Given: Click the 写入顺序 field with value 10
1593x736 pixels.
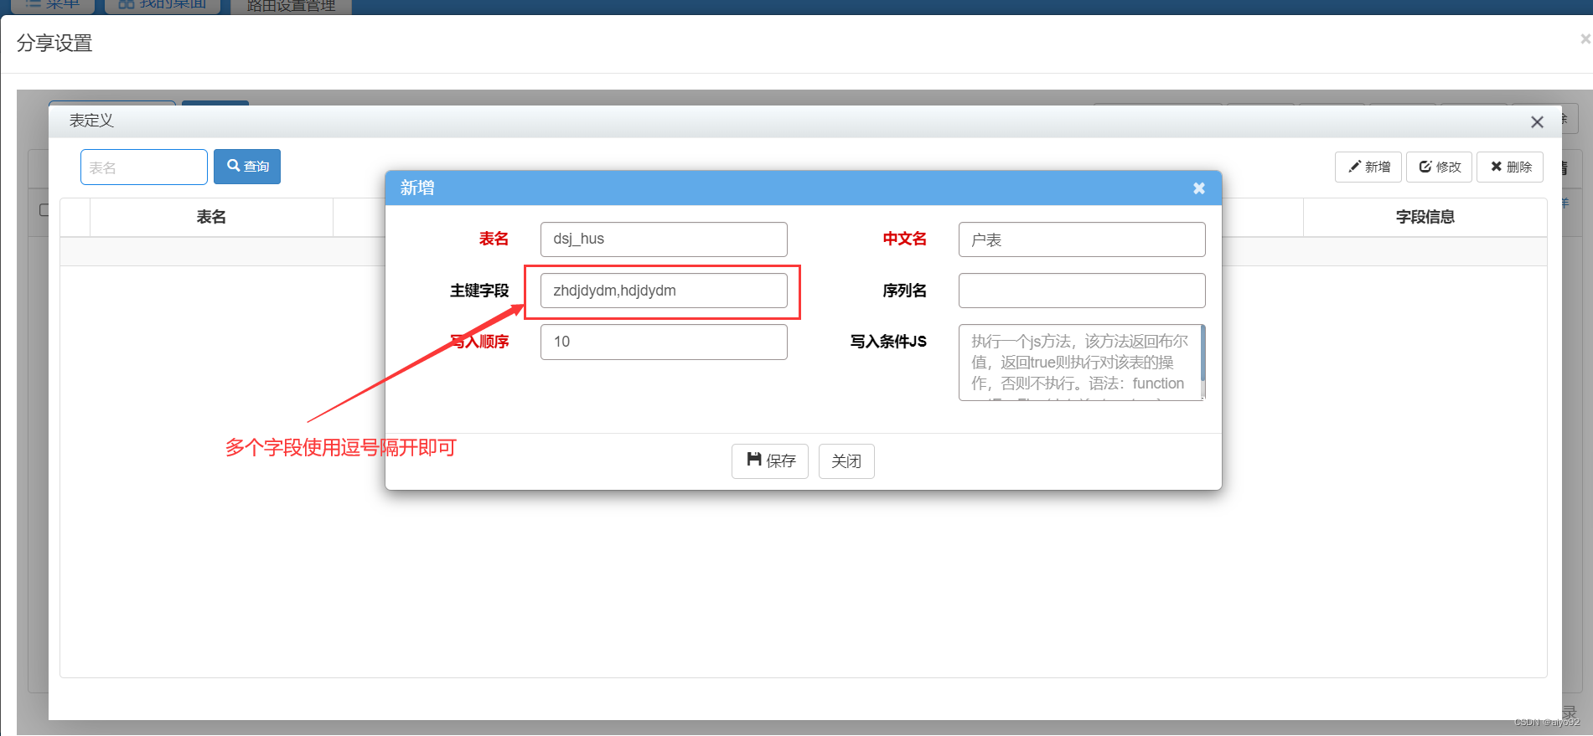Looking at the screenshot, I should [664, 342].
